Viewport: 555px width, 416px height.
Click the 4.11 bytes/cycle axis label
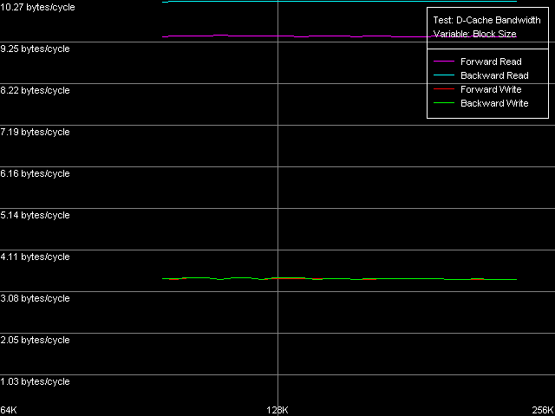pos(35,257)
